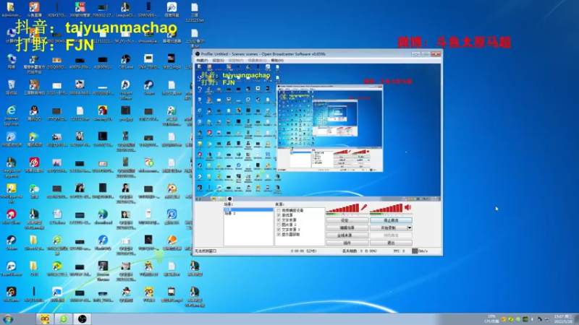Open the yellow YY owl taskbar icon
Image resolution: width=579 pixels, height=325 pixels.
[x=45, y=319]
